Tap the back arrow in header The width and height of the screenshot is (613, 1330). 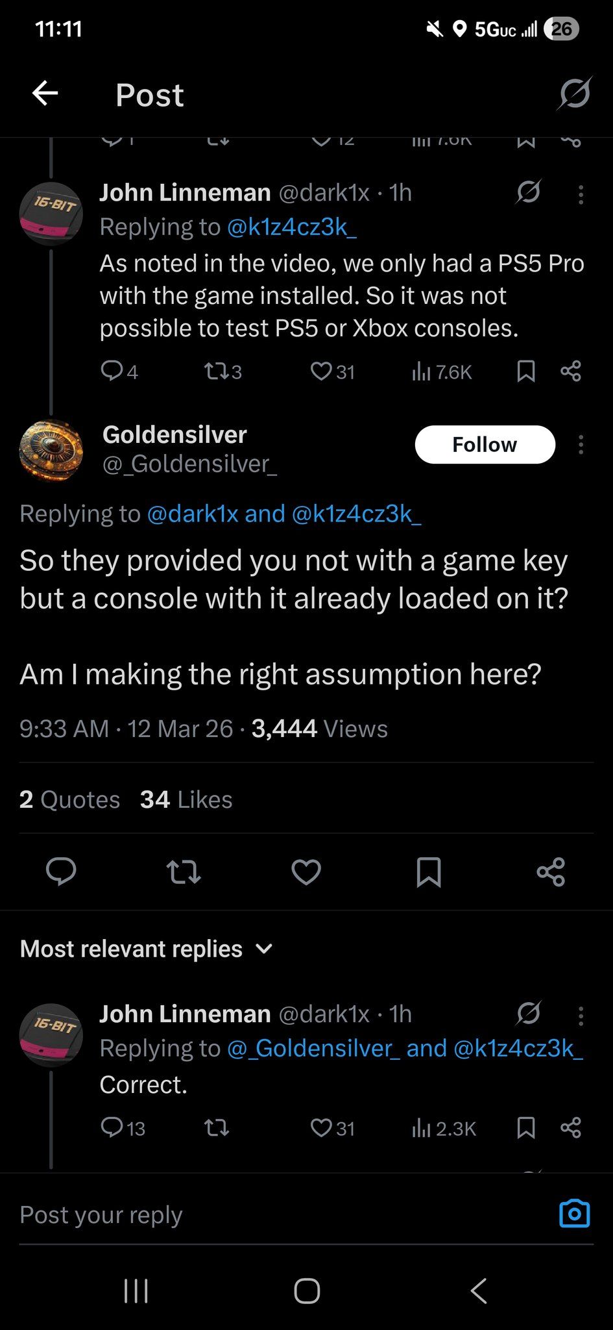click(x=45, y=94)
